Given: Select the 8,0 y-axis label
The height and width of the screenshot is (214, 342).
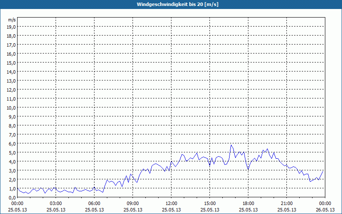Looking at the screenshot, I should [12, 125].
